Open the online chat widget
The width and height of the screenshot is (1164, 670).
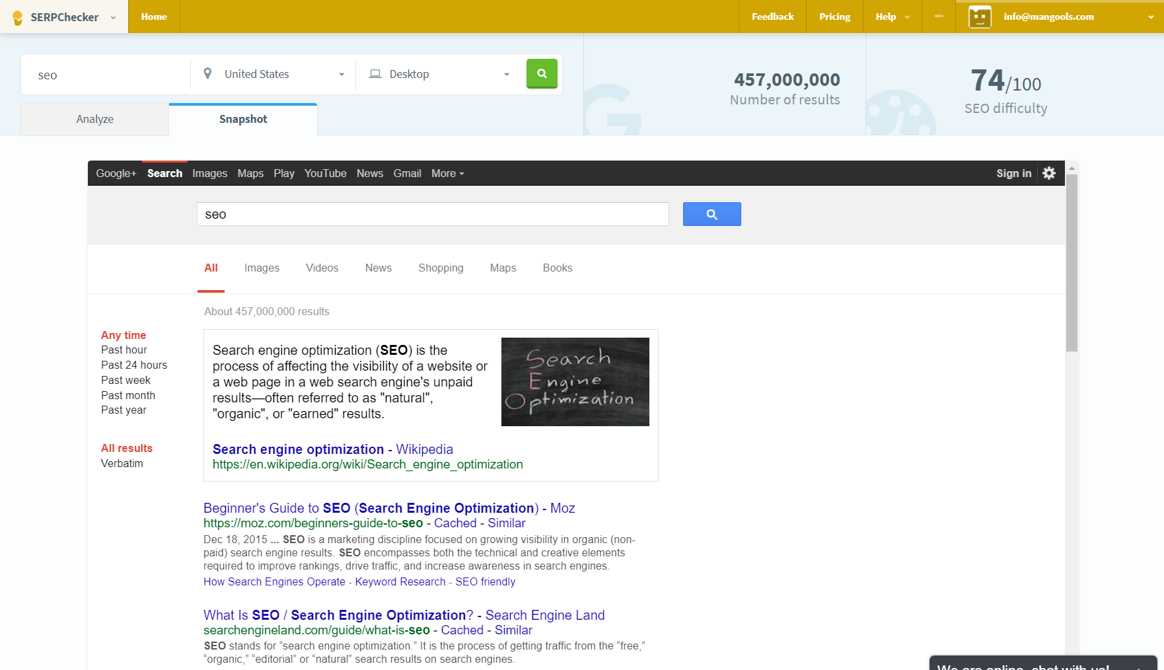tap(1043, 663)
